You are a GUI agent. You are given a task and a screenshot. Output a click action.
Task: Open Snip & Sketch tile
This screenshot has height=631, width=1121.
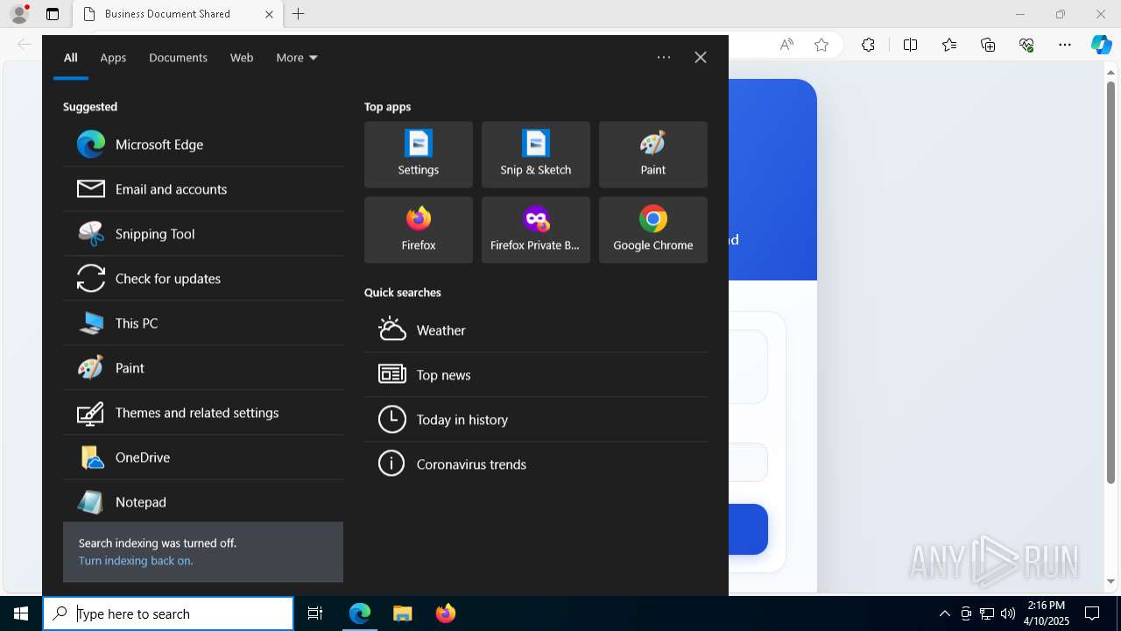[536, 154]
